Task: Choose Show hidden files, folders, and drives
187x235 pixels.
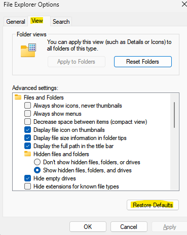Action: (37, 170)
